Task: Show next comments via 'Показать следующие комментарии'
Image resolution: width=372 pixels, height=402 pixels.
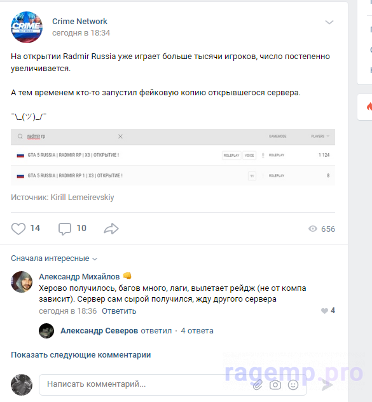Action: (x=81, y=355)
